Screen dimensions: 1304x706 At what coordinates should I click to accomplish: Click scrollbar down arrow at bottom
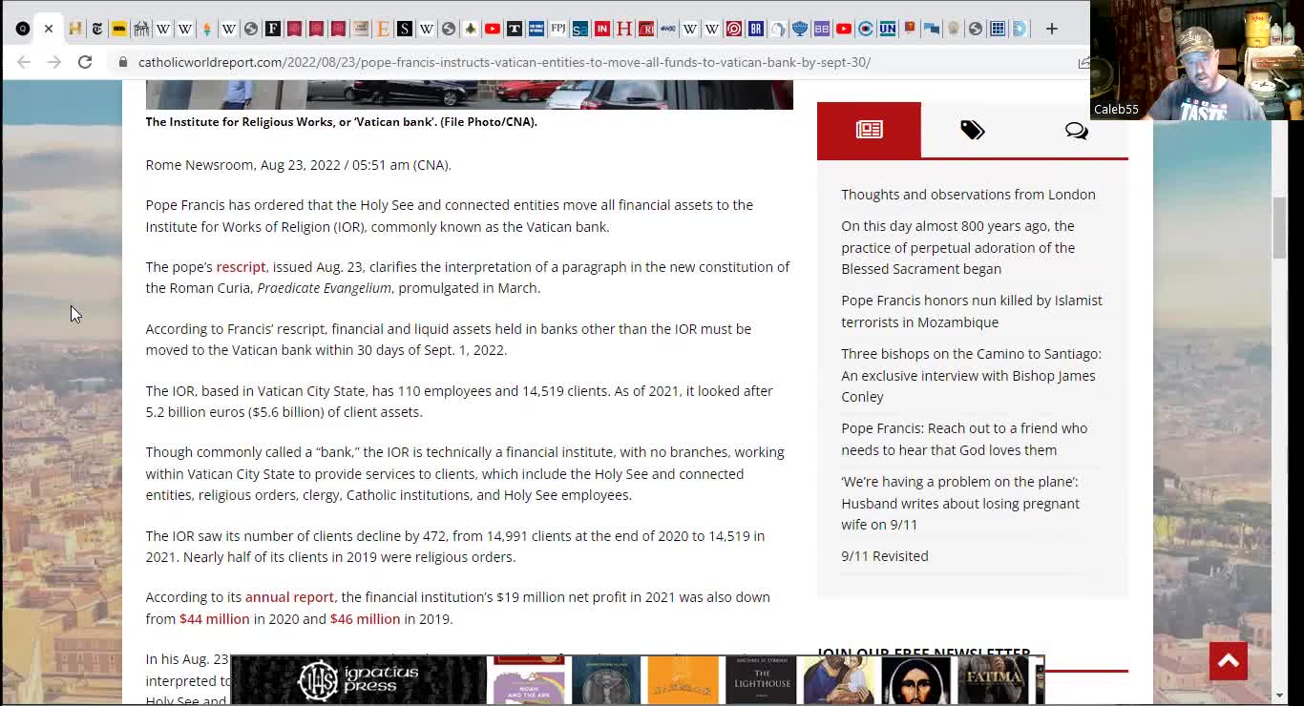coord(1279,696)
